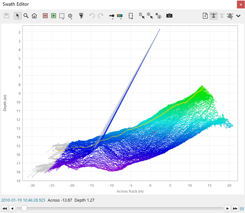Click the tornado filter icon
The height and width of the screenshot is (213, 245).
81,16
